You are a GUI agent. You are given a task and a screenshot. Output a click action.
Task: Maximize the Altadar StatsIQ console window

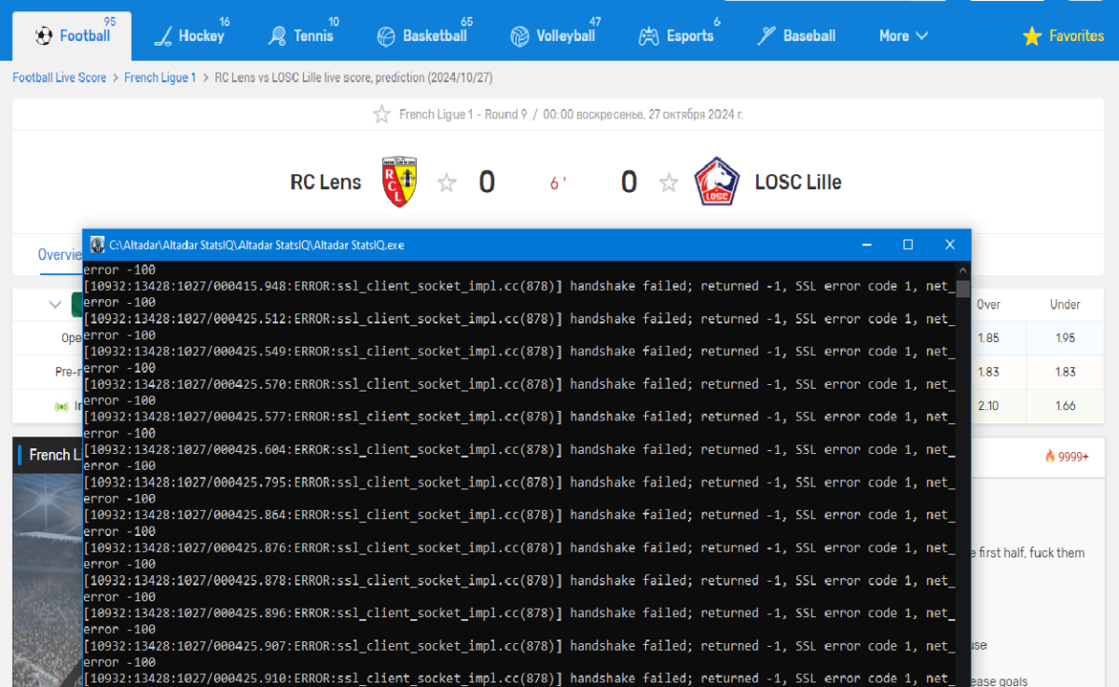(907, 245)
